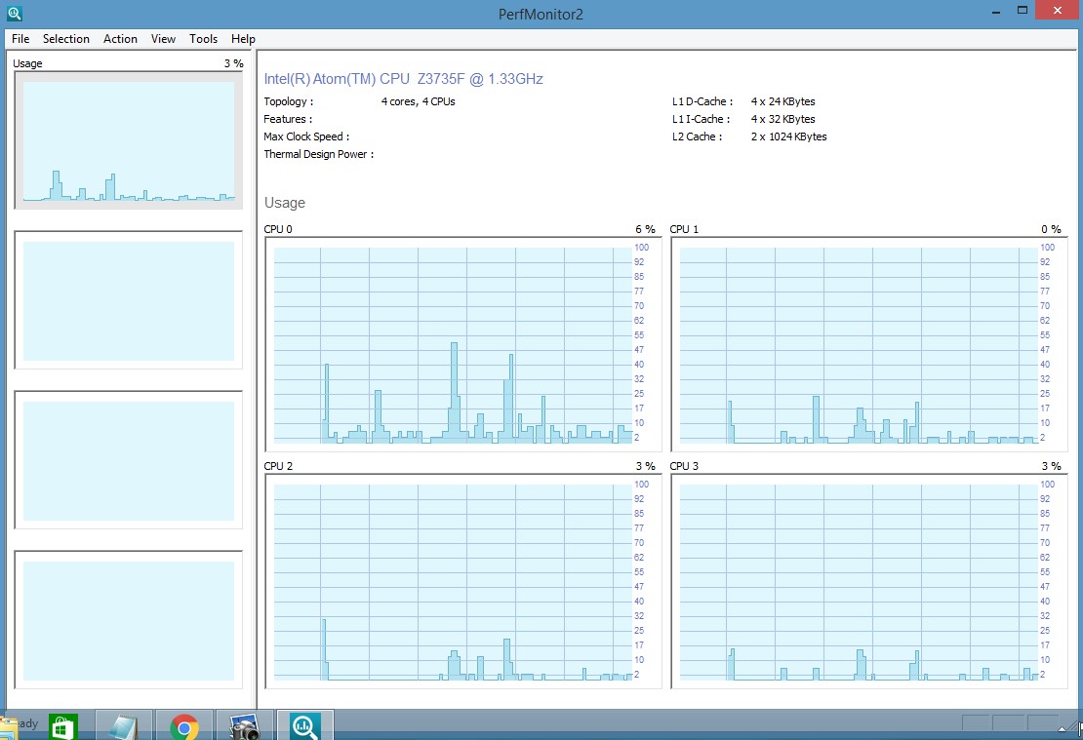The height and width of the screenshot is (740, 1083).
Task: Click the sidebar Usage '3 %' value
Action: pyautogui.click(x=233, y=63)
